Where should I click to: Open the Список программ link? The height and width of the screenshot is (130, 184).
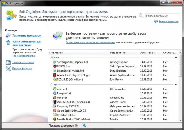23,62
